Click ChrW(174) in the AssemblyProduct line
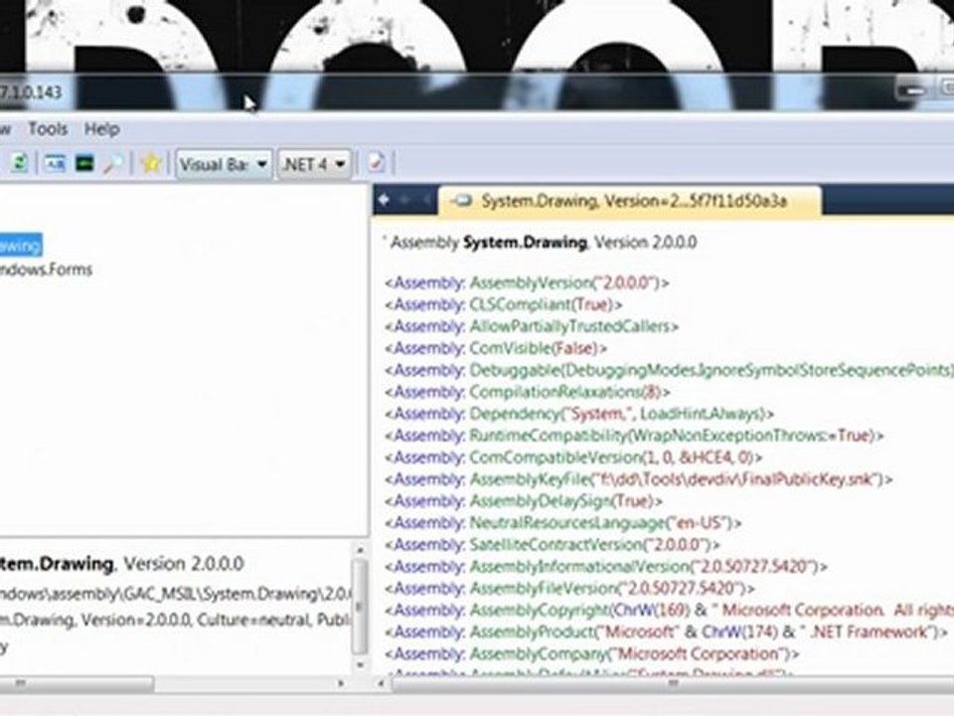 (739, 632)
